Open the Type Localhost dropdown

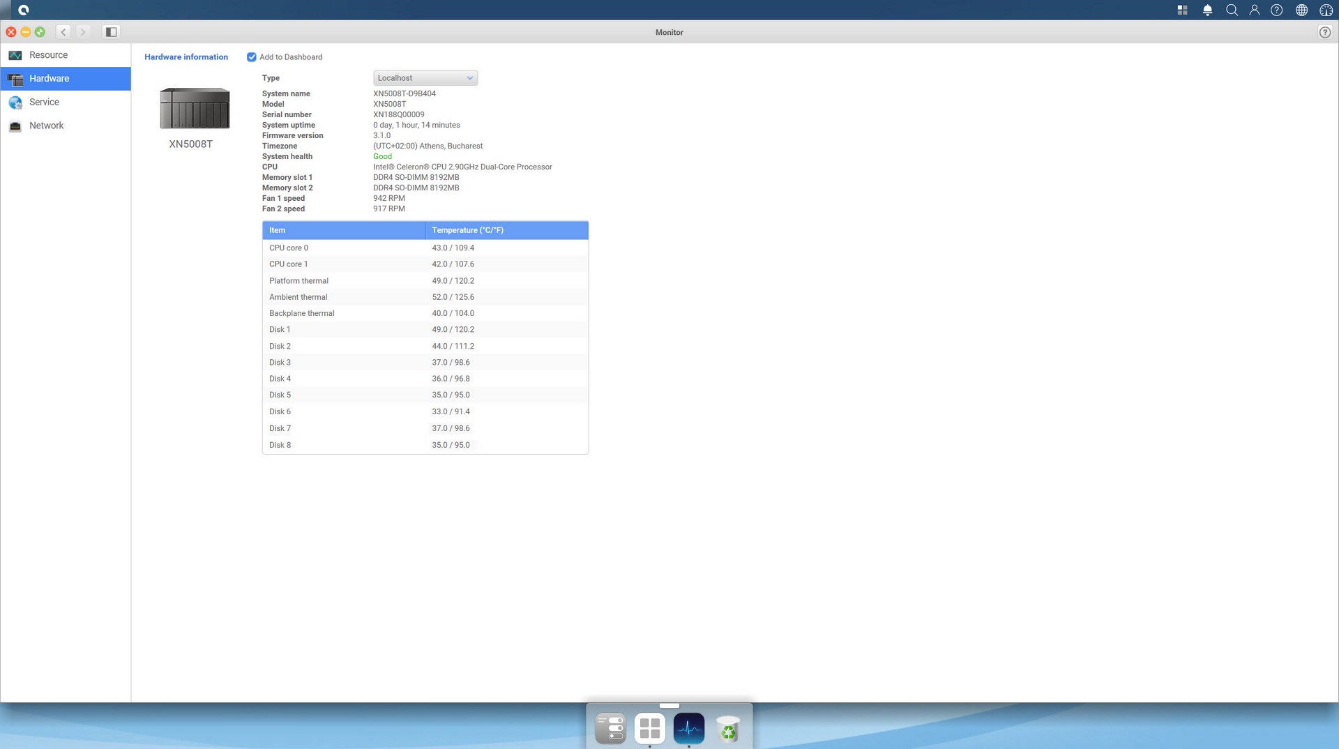tap(425, 78)
